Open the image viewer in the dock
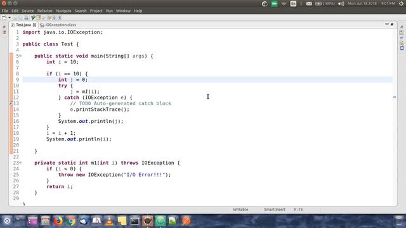This screenshot has width=406, height=228. click(x=173, y=221)
